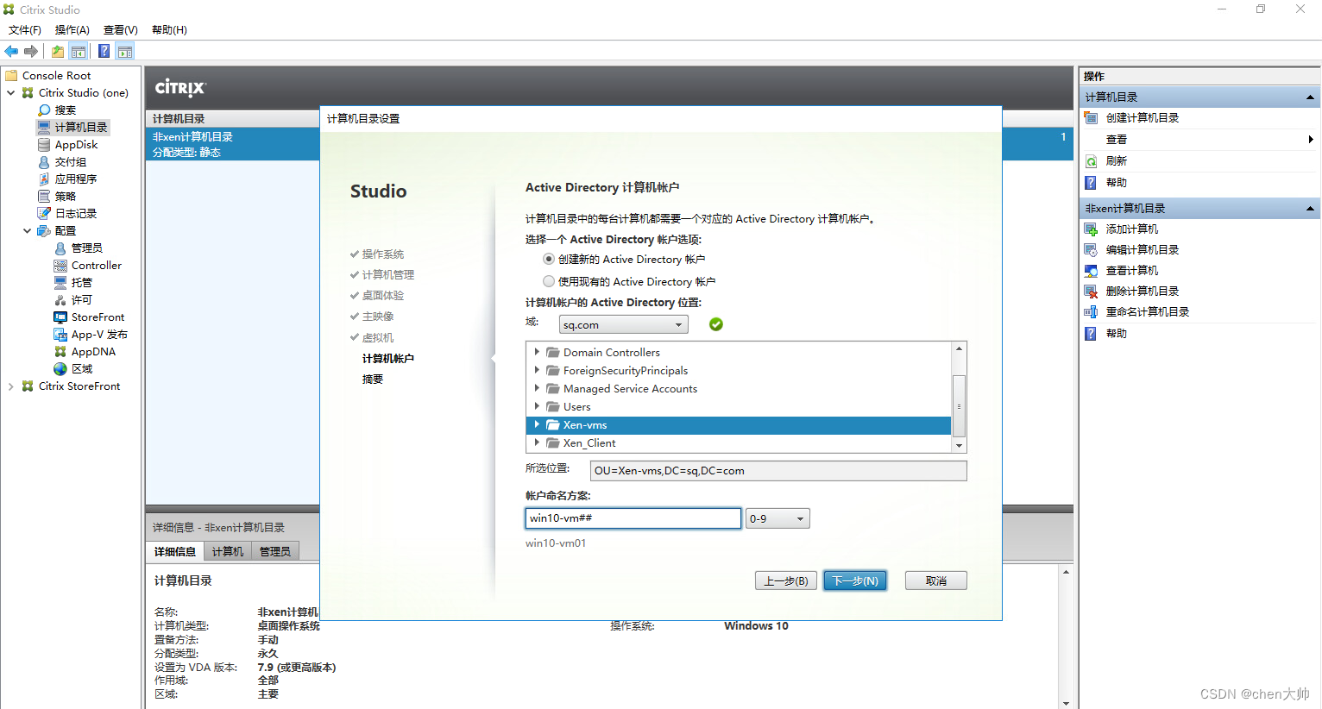Image resolution: width=1322 pixels, height=709 pixels.
Task: Expand the Xen-vms folder arrow
Action: point(537,424)
